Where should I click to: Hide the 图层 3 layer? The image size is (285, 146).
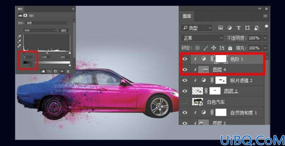(x=185, y=123)
